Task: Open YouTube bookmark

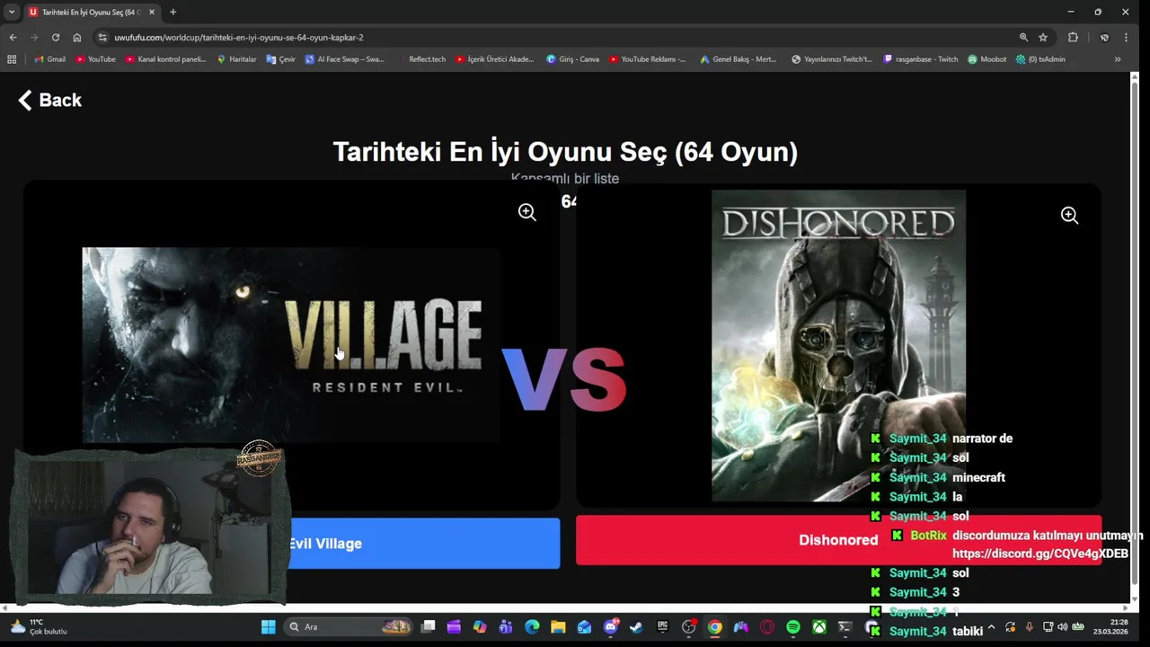Action: [x=95, y=59]
